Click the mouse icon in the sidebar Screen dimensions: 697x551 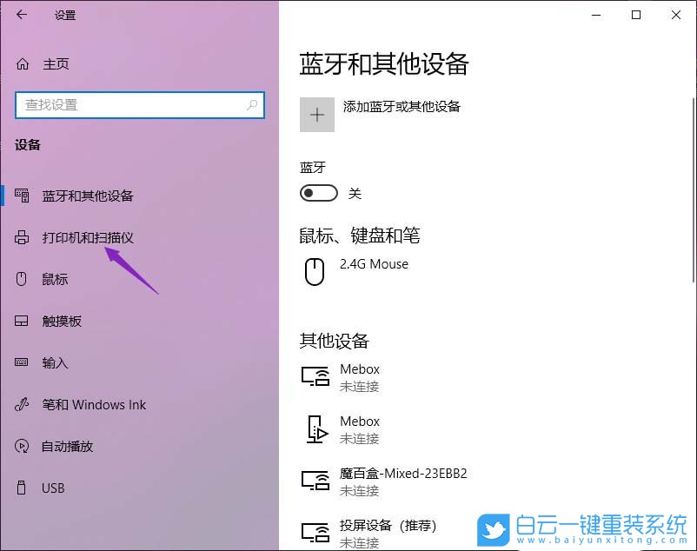point(21,279)
